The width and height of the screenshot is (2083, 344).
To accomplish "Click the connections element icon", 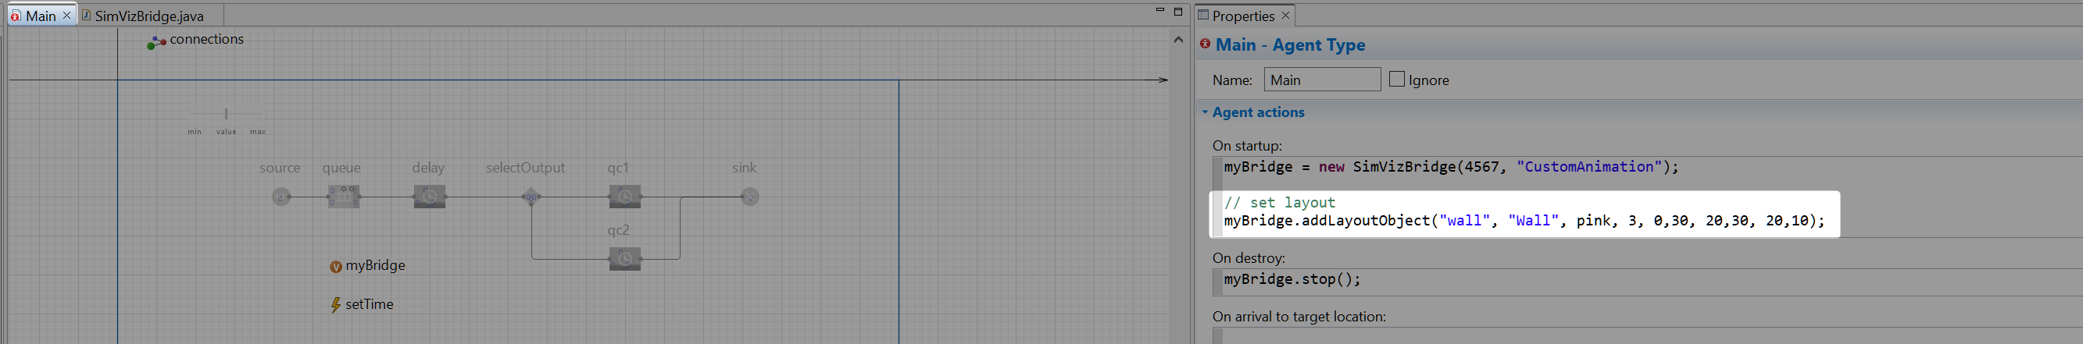I will coord(156,42).
